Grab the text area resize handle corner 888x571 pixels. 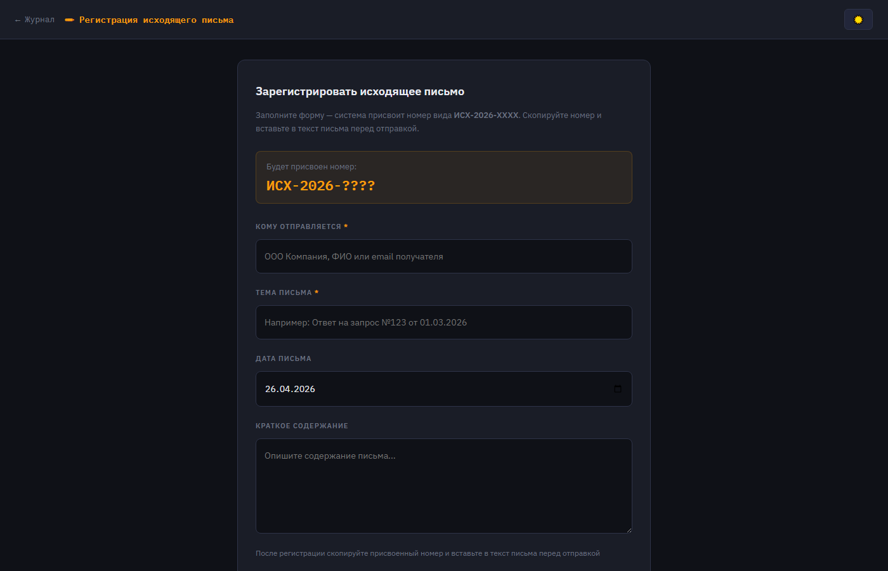tap(629, 530)
